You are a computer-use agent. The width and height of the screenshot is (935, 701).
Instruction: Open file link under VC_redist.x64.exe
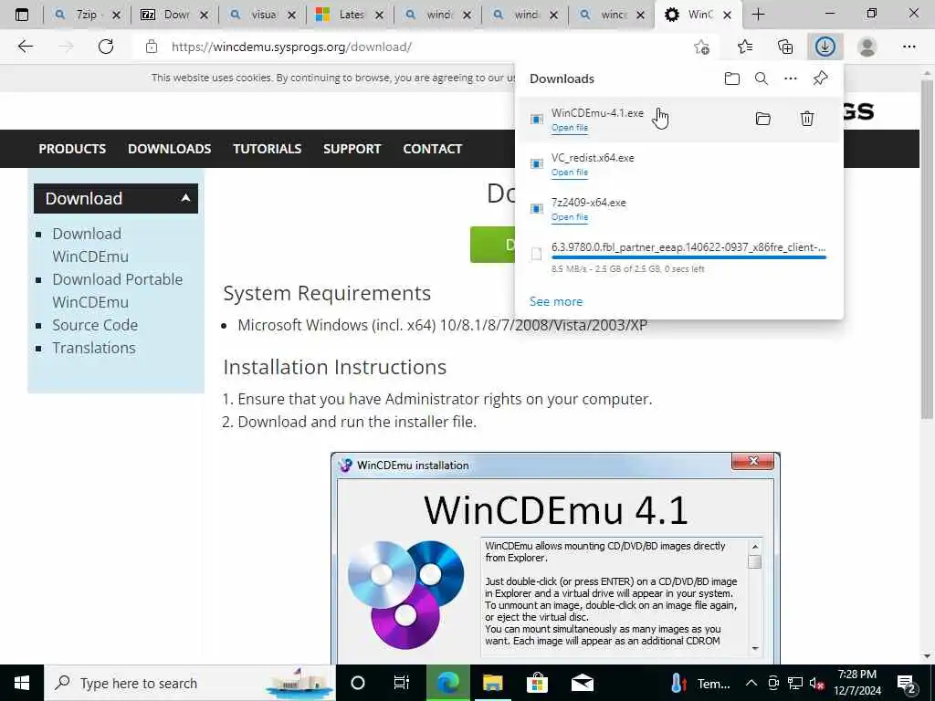click(570, 173)
